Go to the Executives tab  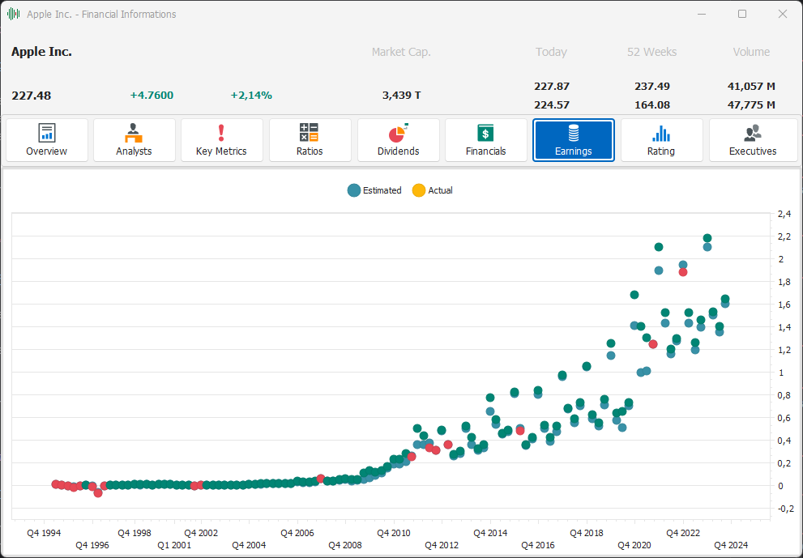tap(753, 140)
